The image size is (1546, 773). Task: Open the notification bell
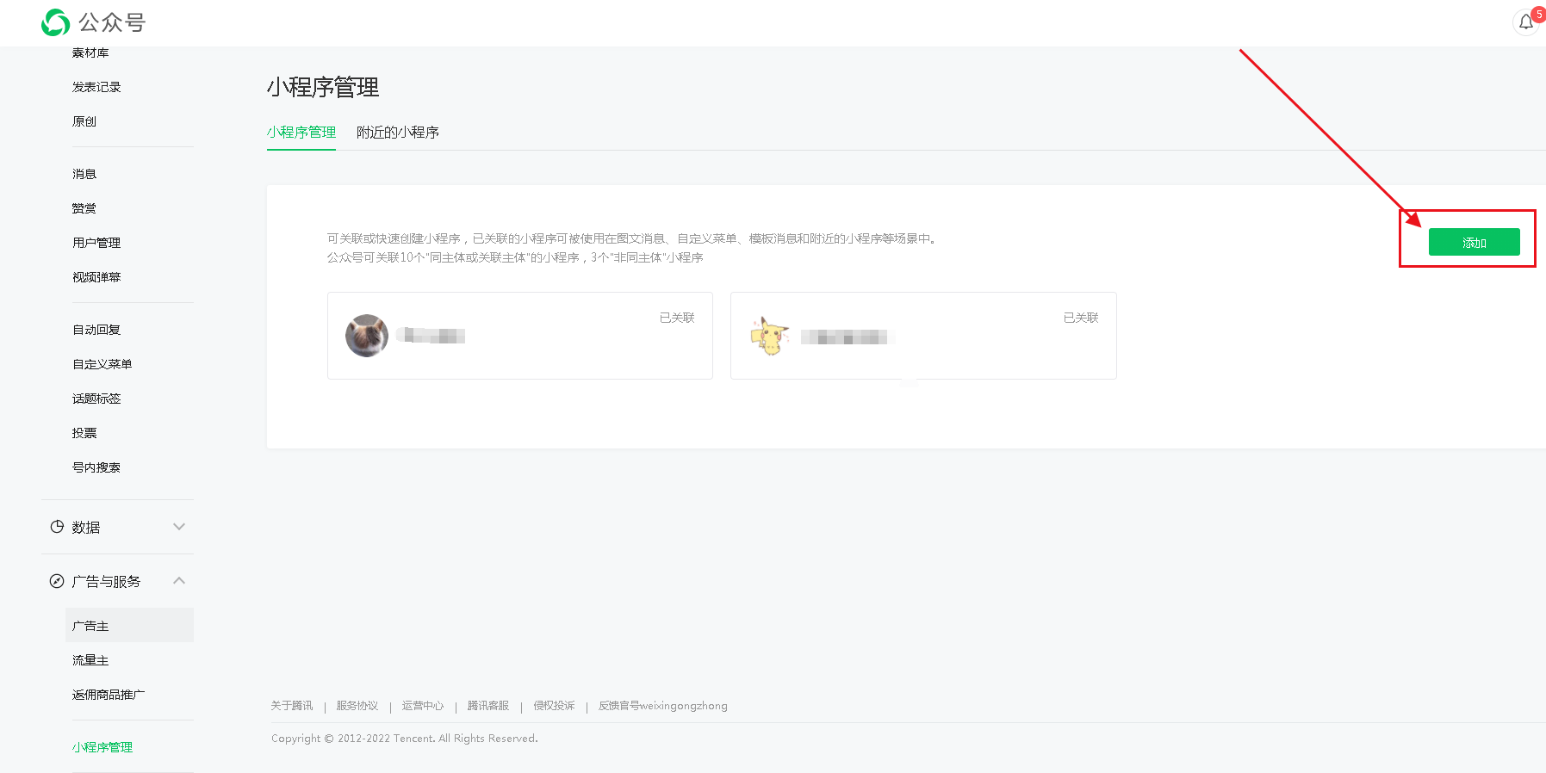point(1525,22)
